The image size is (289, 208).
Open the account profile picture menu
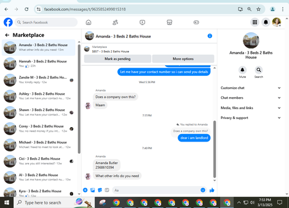[x=276, y=23]
